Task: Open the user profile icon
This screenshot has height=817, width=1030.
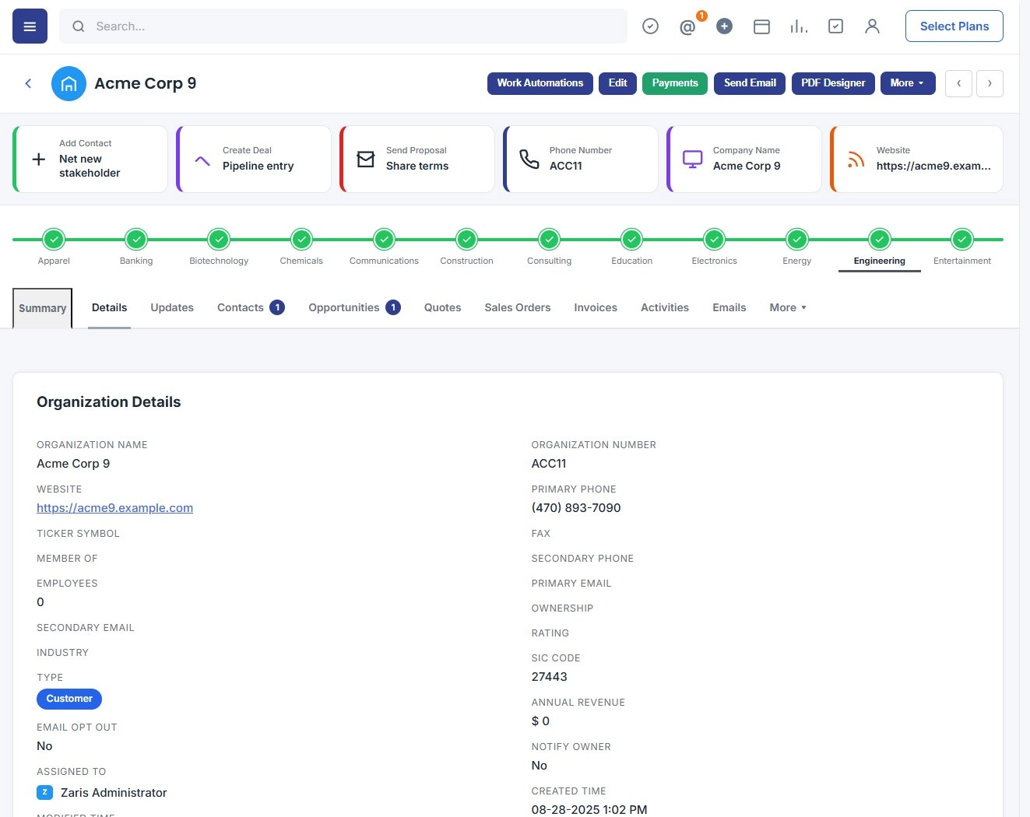Action: (x=872, y=26)
